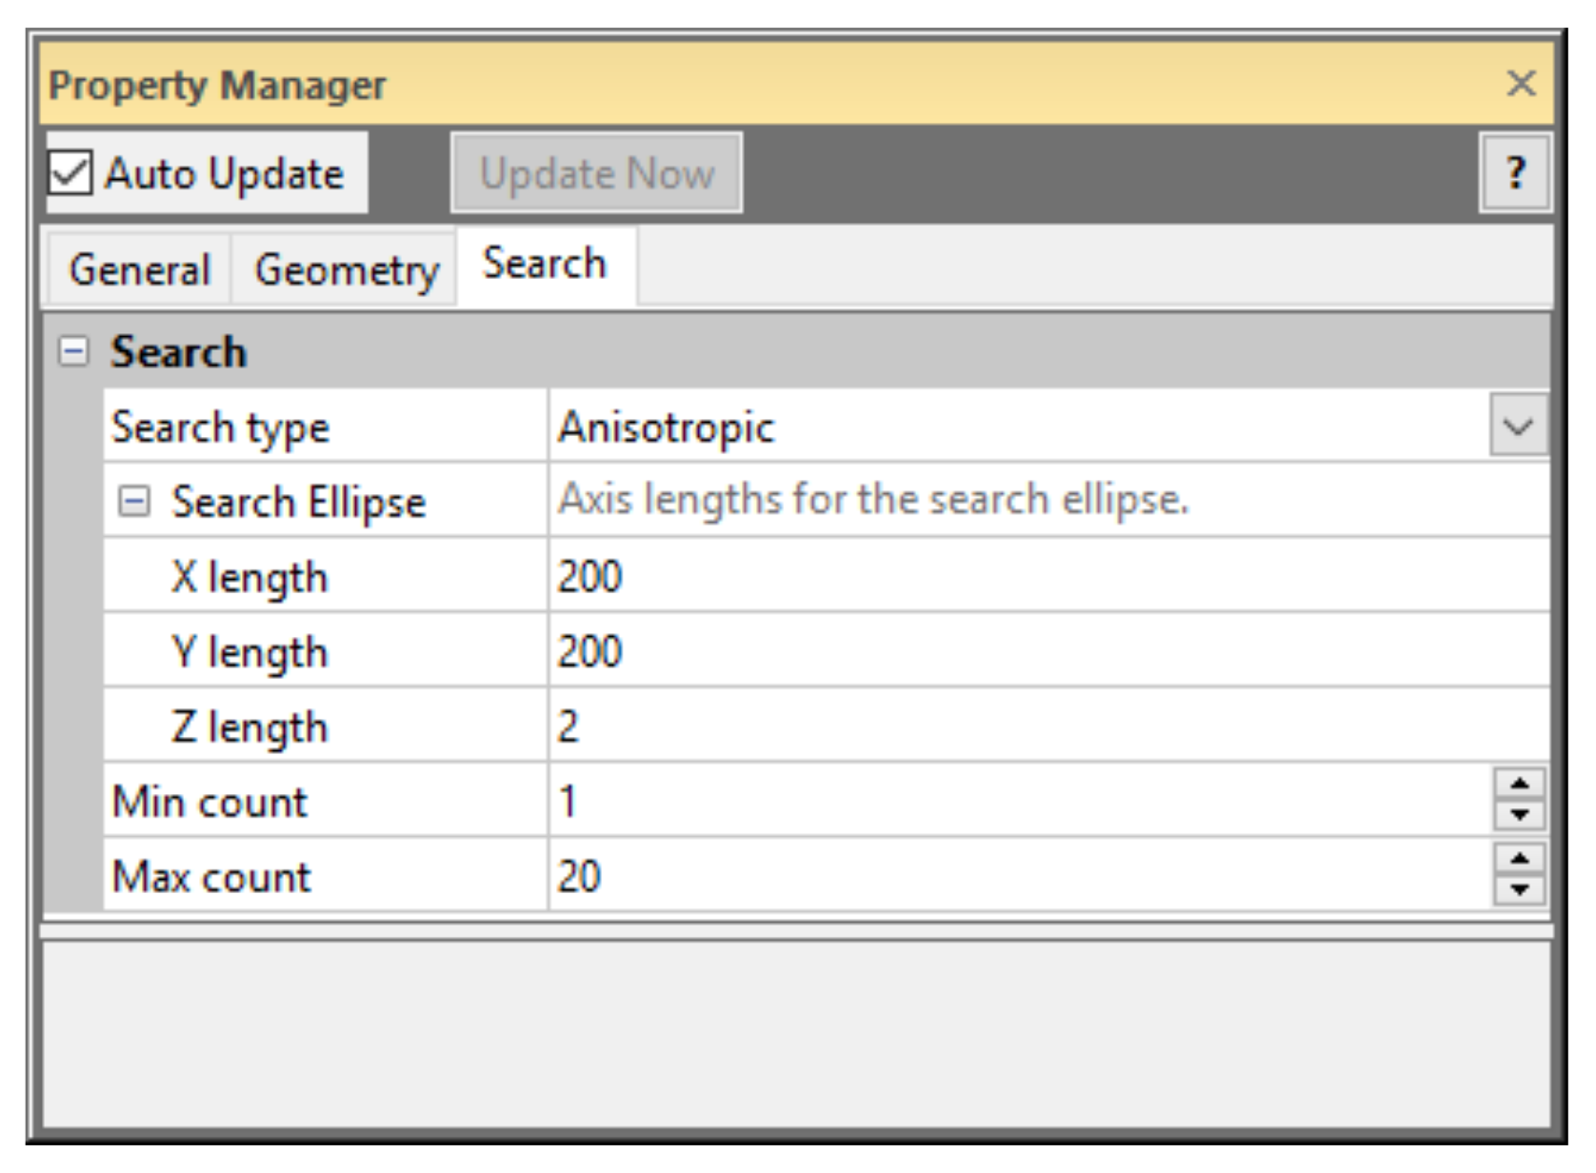Increase Max count with up arrow
This screenshot has height=1173, width=1596.
[1519, 860]
